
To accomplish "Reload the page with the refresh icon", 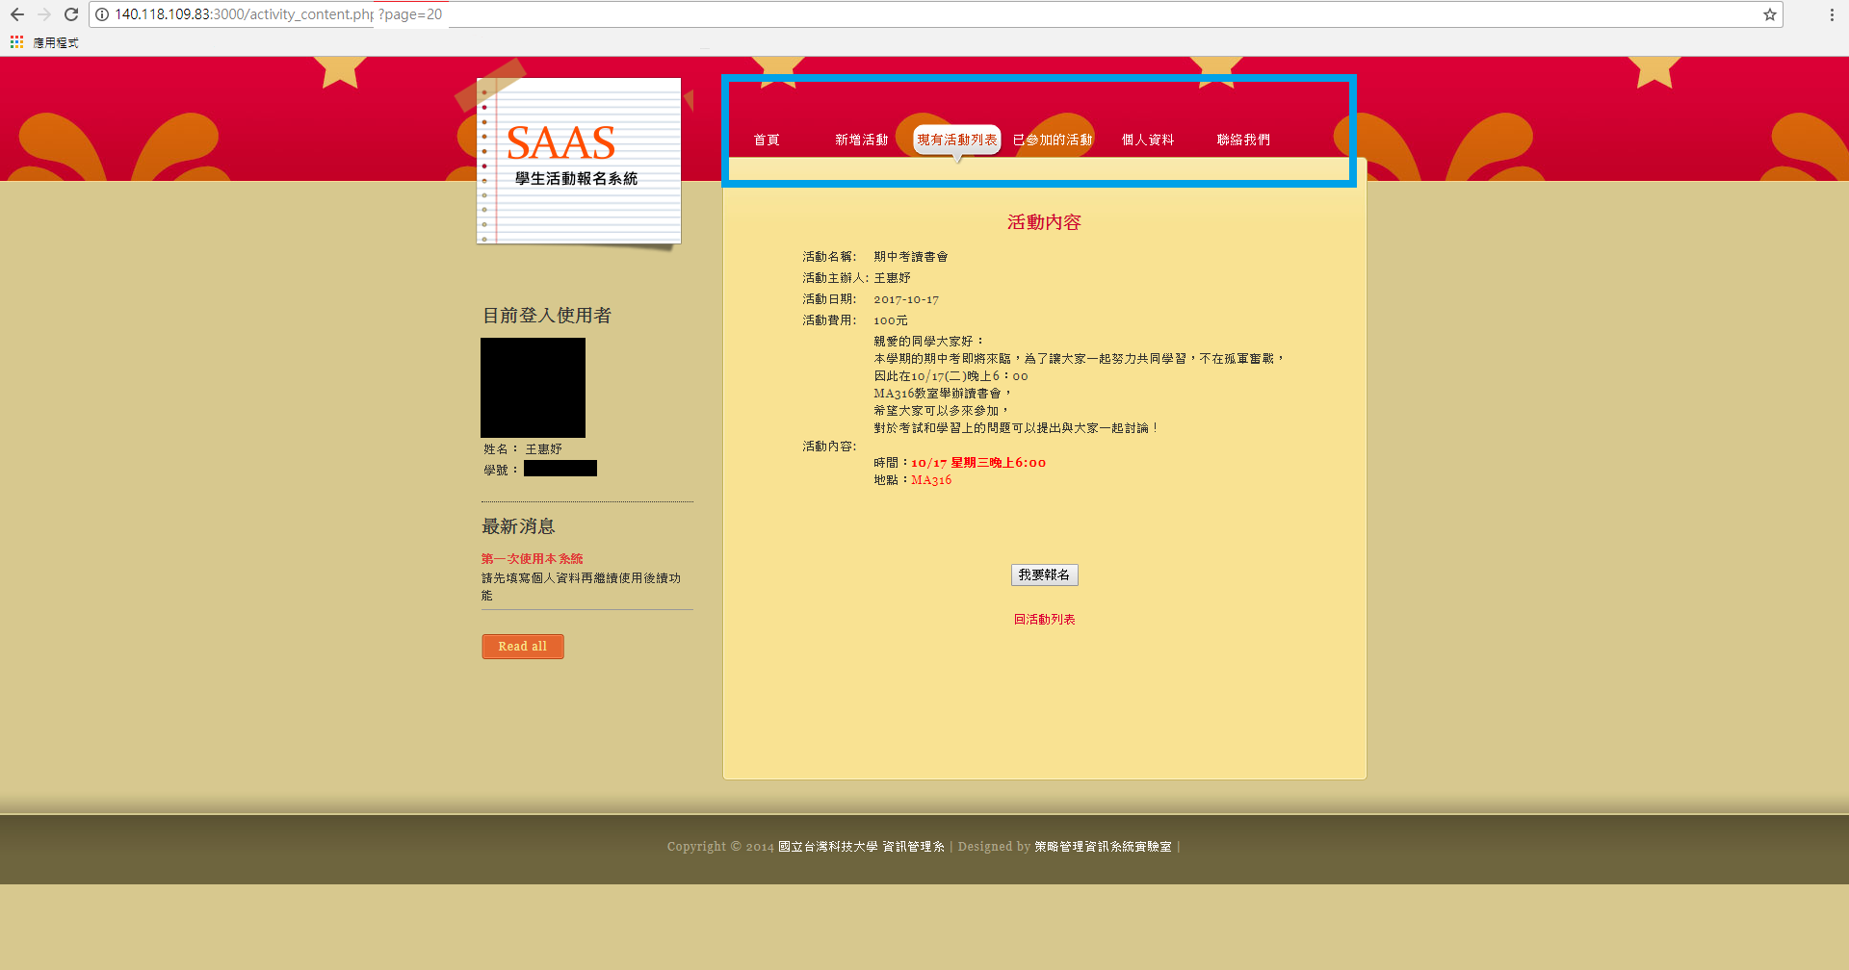I will click(71, 14).
